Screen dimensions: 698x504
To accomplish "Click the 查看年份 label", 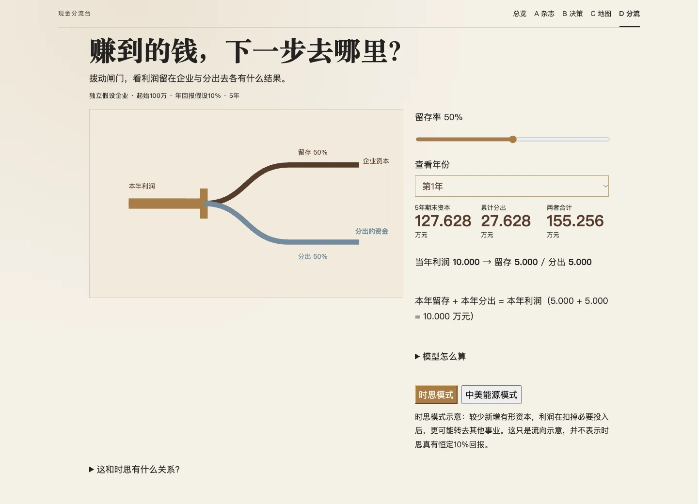I will click(x=432, y=165).
